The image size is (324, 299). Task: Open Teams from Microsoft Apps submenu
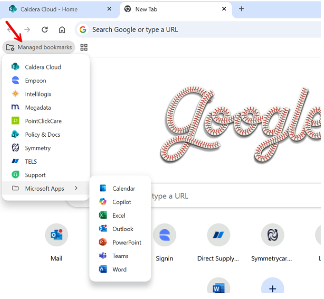[120, 256]
